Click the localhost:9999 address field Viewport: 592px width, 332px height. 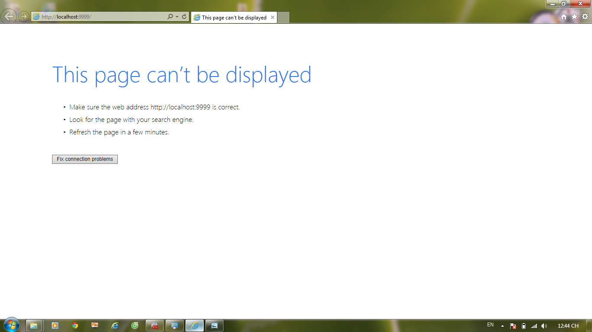coord(100,17)
